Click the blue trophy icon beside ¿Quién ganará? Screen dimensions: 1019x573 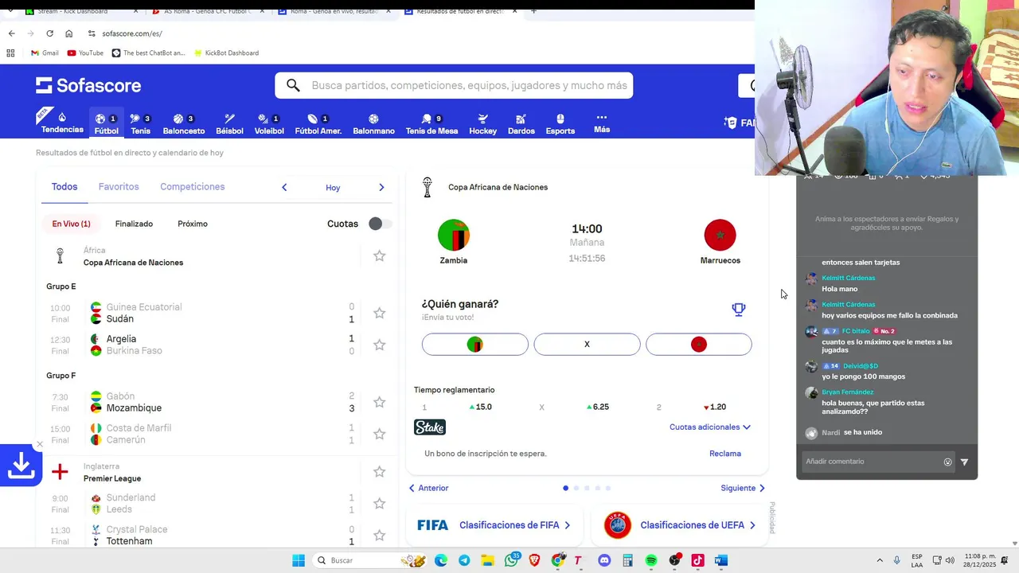[739, 310]
